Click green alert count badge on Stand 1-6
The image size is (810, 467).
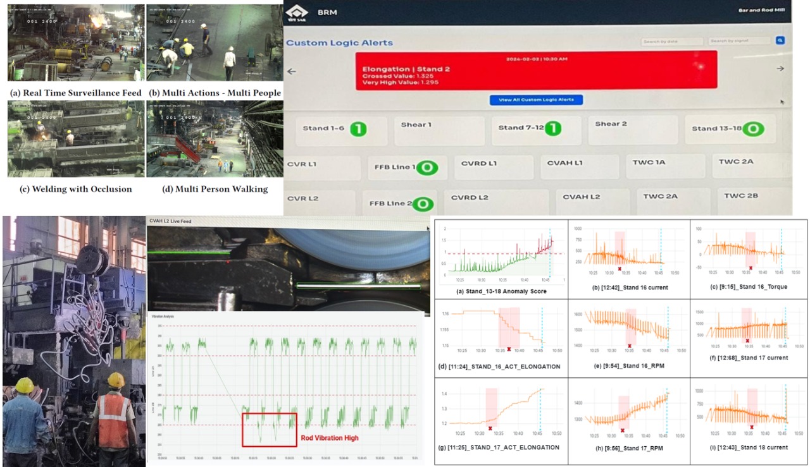pos(358,129)
